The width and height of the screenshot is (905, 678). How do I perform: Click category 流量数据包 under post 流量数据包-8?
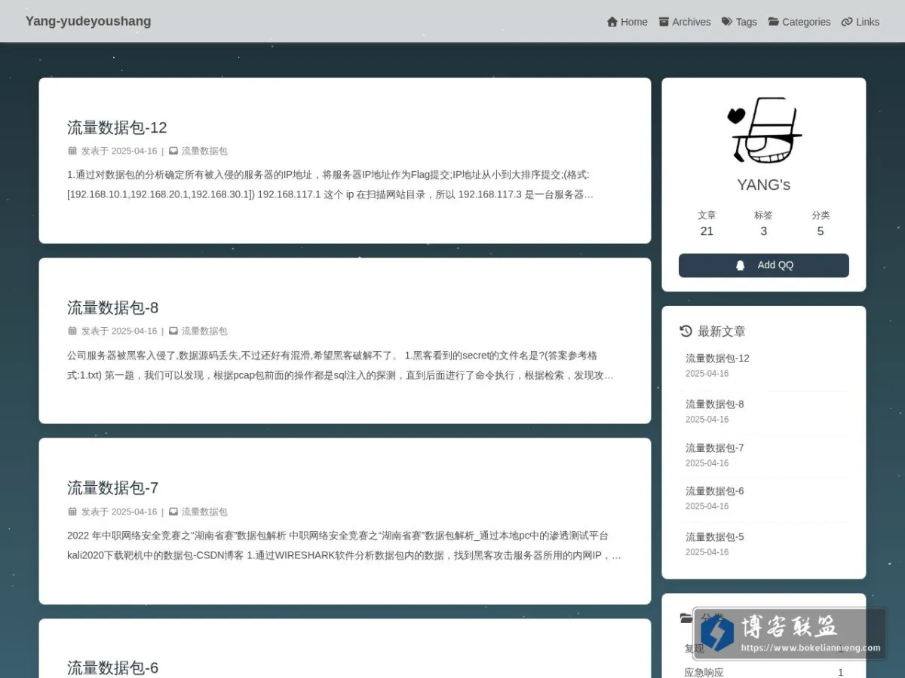204,331
